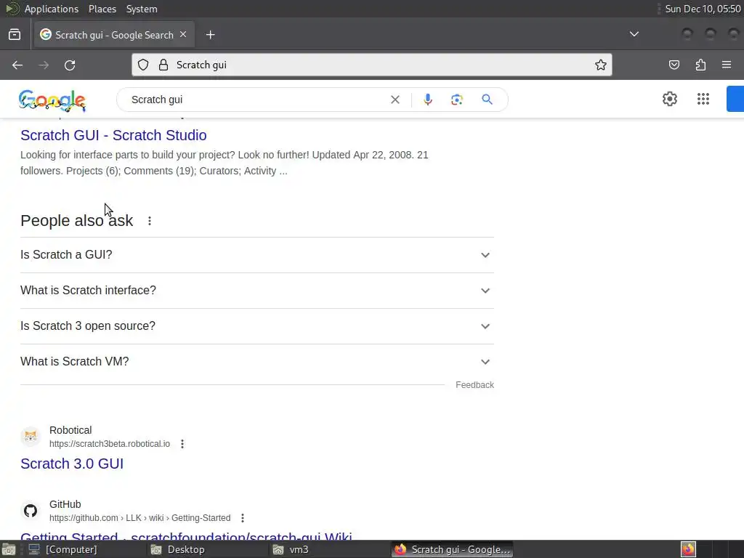Open the Places menu

102,9
